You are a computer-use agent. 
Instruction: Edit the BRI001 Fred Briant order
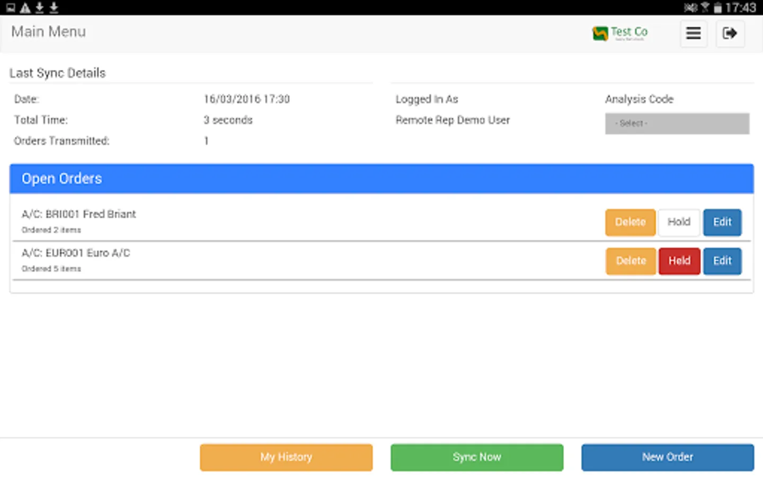click(722, 222)
